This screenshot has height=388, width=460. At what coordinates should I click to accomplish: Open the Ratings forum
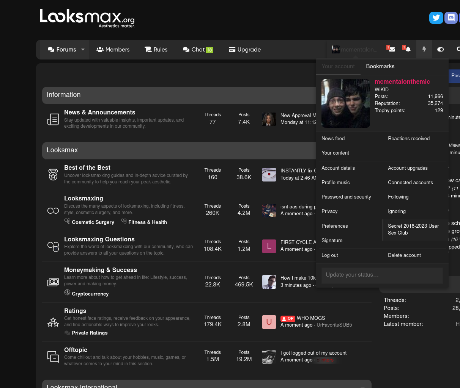75,311
